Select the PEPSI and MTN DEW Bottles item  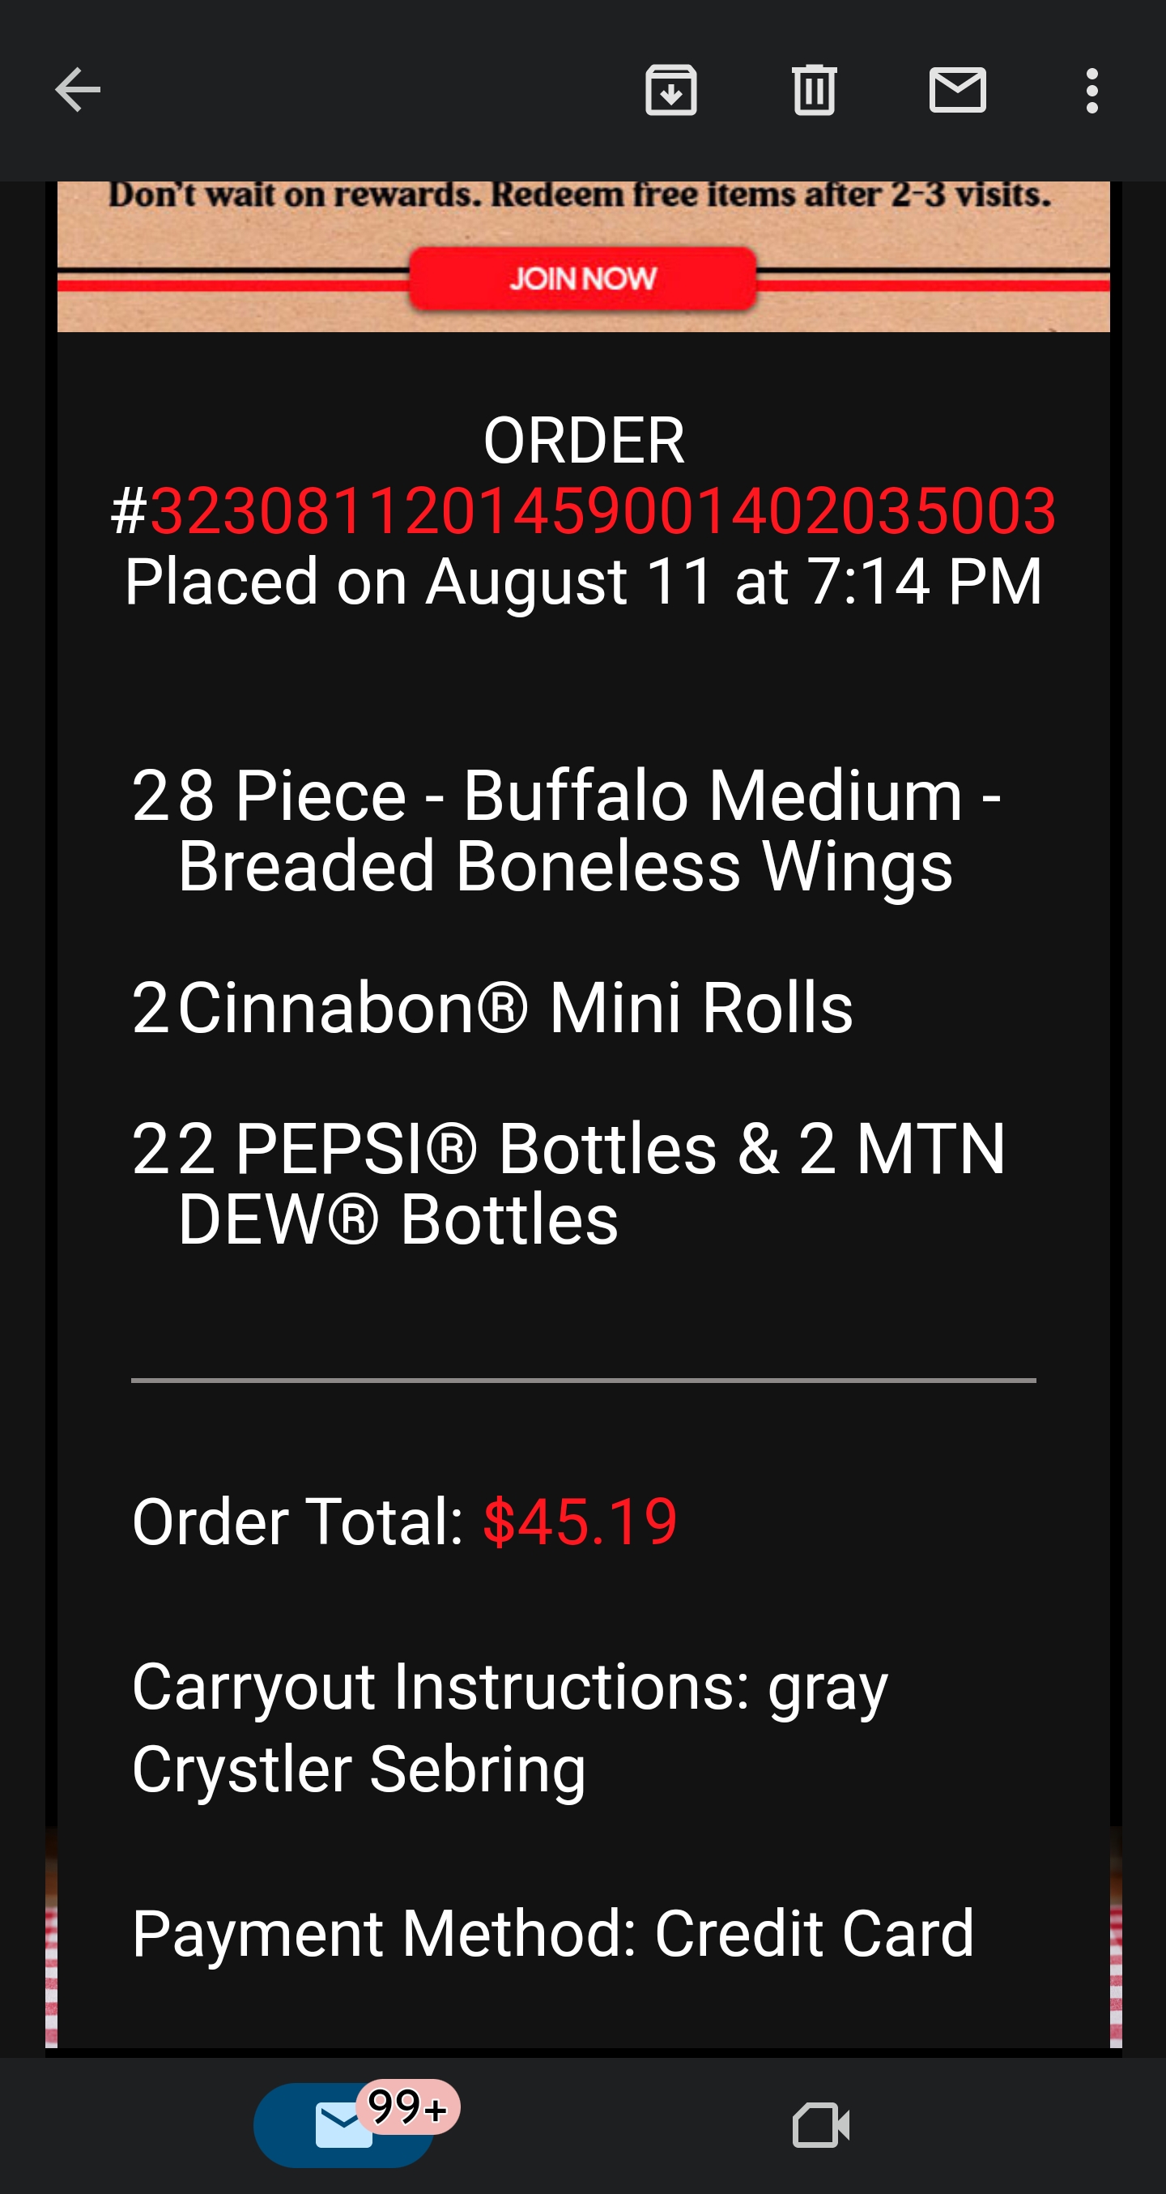(x=570, y=1184)
